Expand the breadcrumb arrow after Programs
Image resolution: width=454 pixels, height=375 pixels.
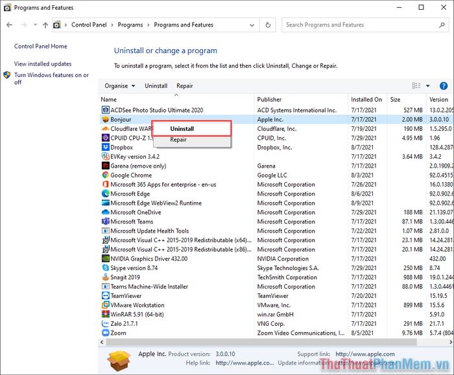(x=149, y=25)
